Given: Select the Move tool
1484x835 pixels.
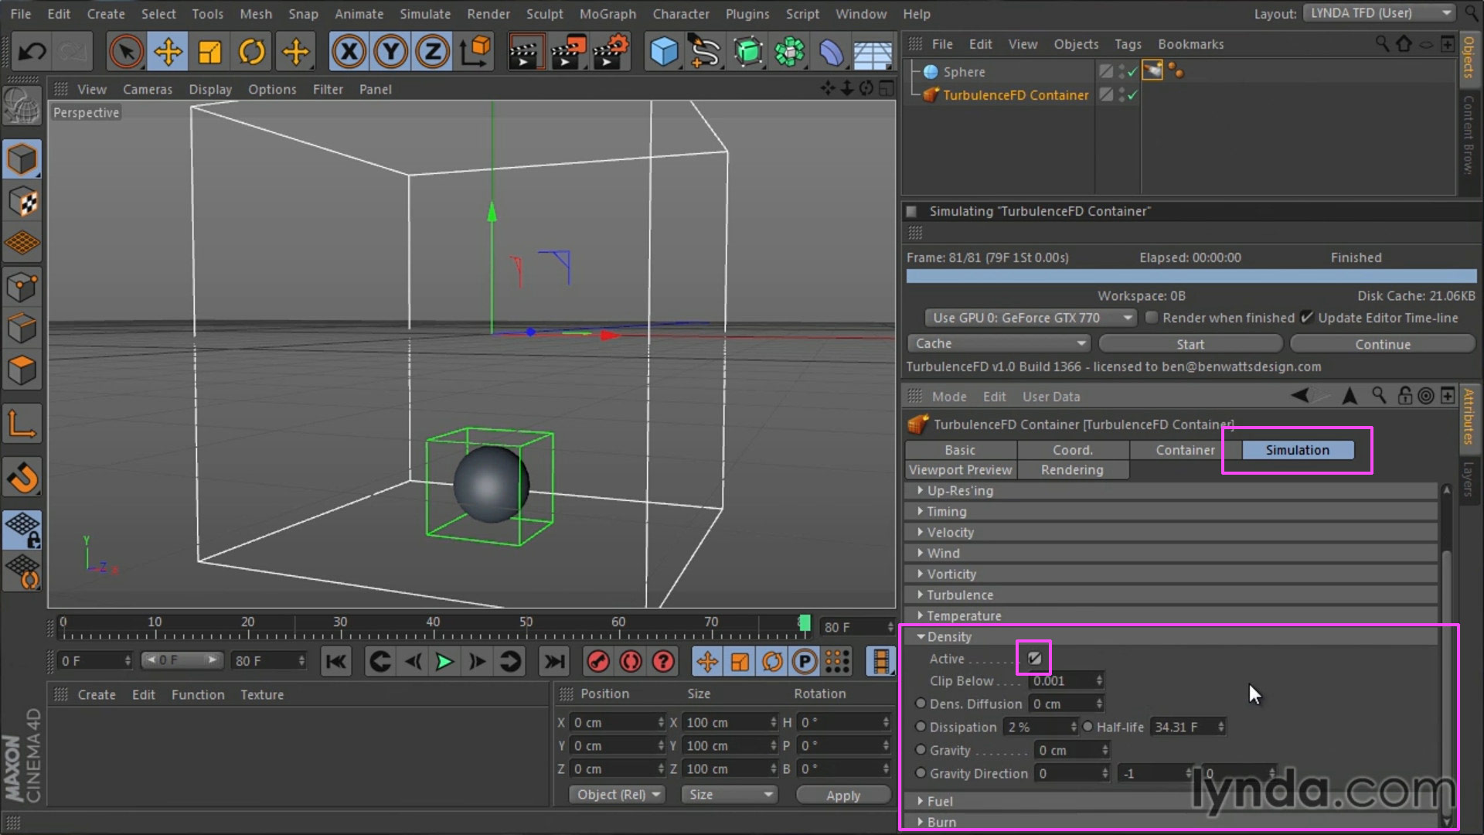Looking at the screenshot, I should pos(168,52).
